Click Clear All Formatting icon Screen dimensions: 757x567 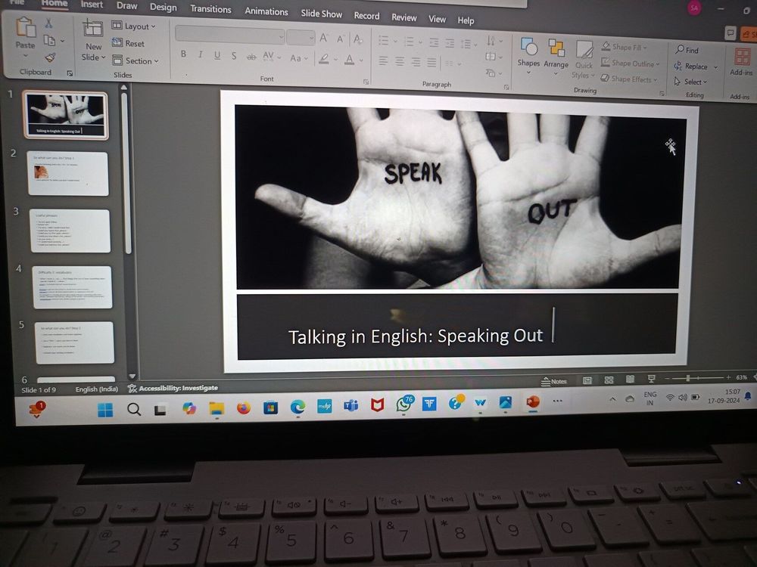click(358, 39)
